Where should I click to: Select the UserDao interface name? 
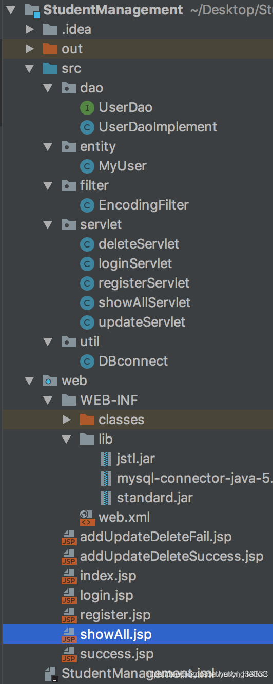[125, 107]
